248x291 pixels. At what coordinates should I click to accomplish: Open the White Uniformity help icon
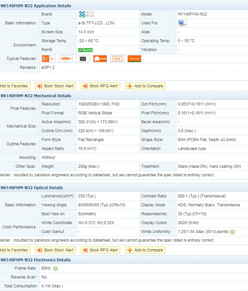pos(232,232)
